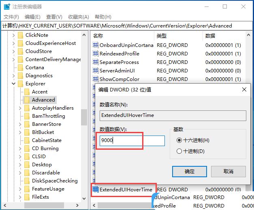Click the BannerStore folder icon
Screen dimensions: 254x210
27,124
